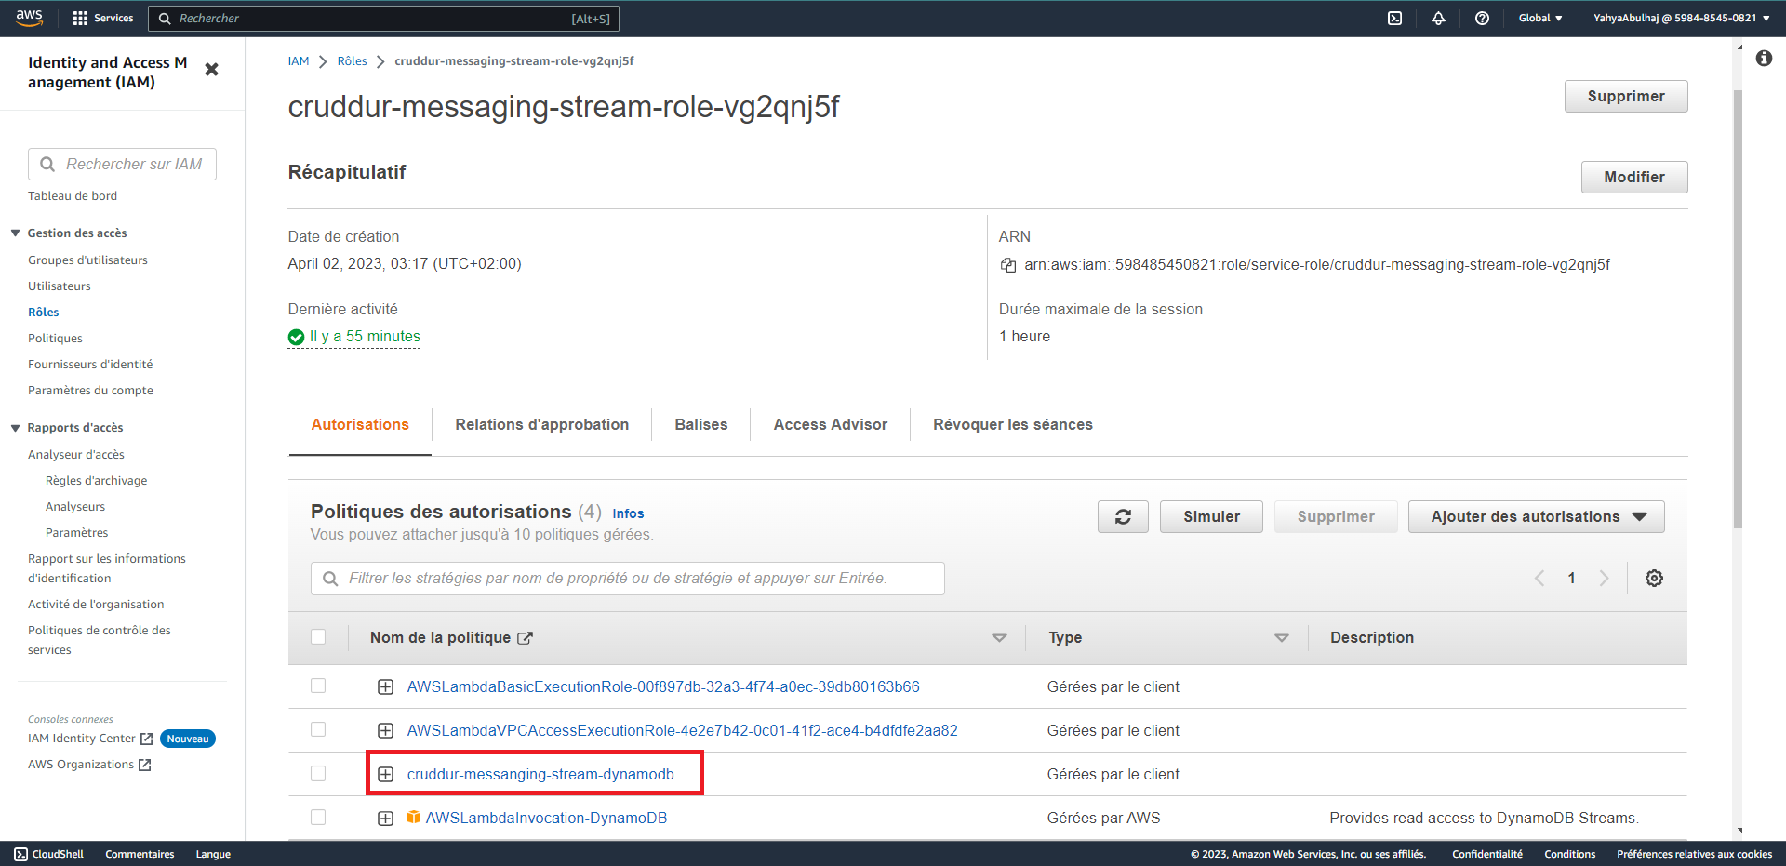Click the green check last activity icon
The width and height of the screenshot is (1786, 866).
point(297,337)
